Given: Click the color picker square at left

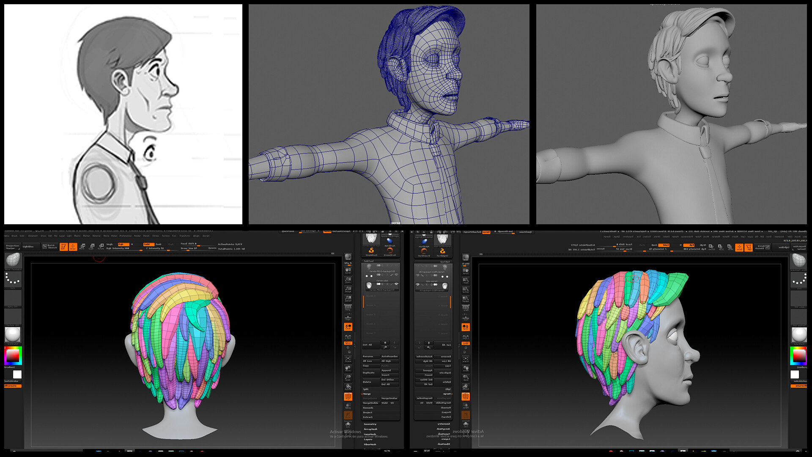Looking at the screenshot, I should 13,355.
